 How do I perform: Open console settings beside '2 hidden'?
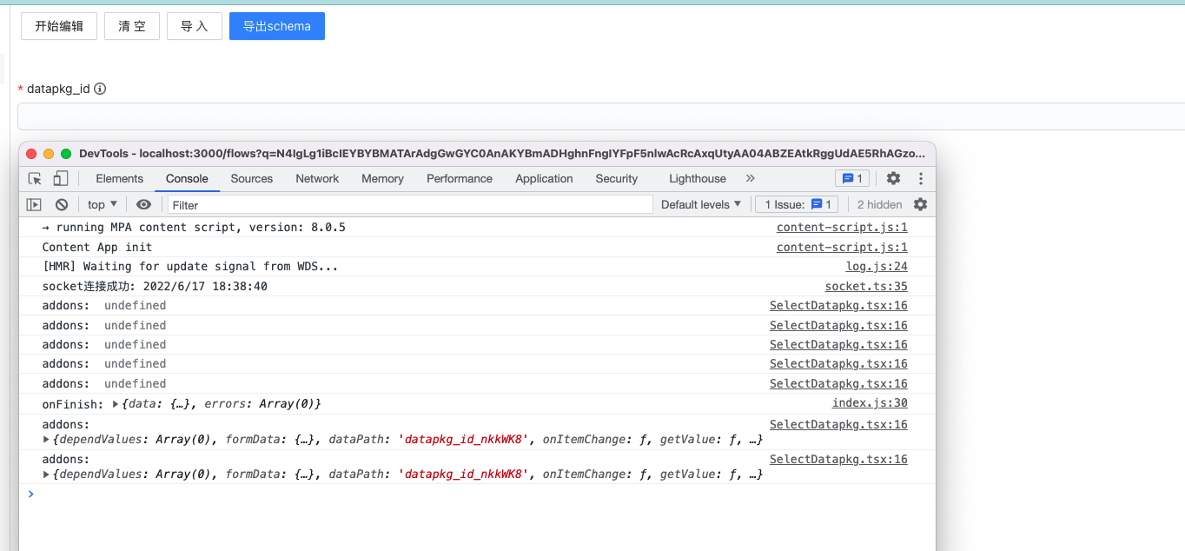click(x=920, y=203)
